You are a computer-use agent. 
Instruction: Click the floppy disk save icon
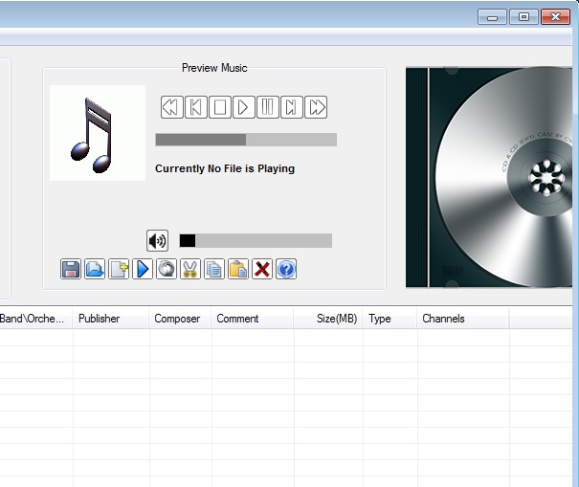click(71, 269)
